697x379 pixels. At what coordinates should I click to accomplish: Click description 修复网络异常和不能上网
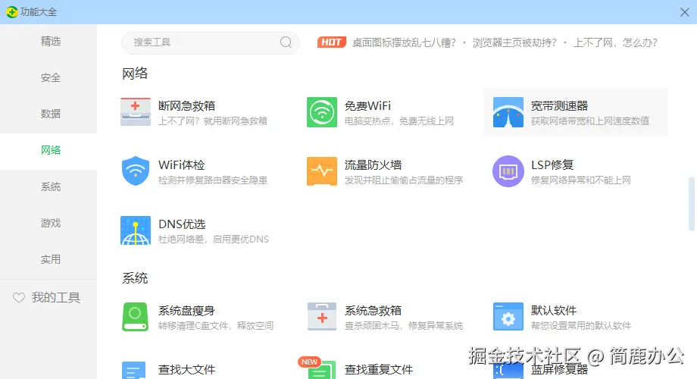click(581, 180)
